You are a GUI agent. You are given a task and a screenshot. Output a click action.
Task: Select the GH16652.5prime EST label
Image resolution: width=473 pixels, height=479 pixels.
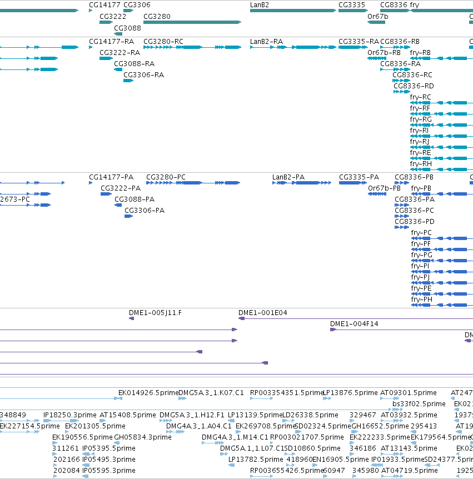380,426
